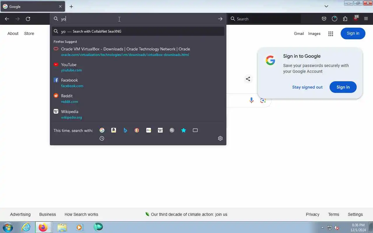This screenshot has width=373, height=233.
Task: Search with Wikipedia from the one-off search icons
Action: 160,130
